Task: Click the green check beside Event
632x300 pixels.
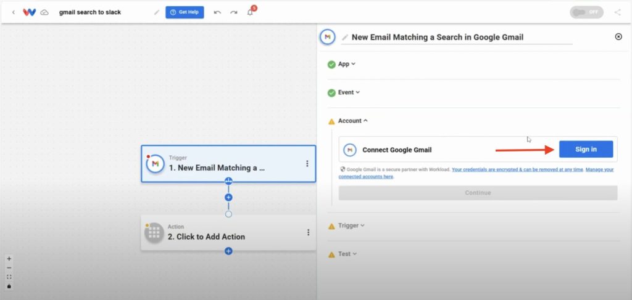Action: [331, 93]
